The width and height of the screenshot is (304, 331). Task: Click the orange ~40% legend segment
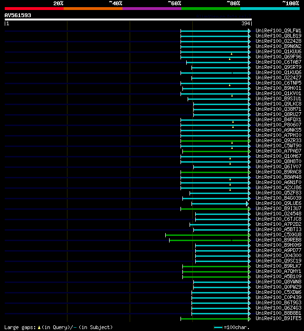coord(93,9)
